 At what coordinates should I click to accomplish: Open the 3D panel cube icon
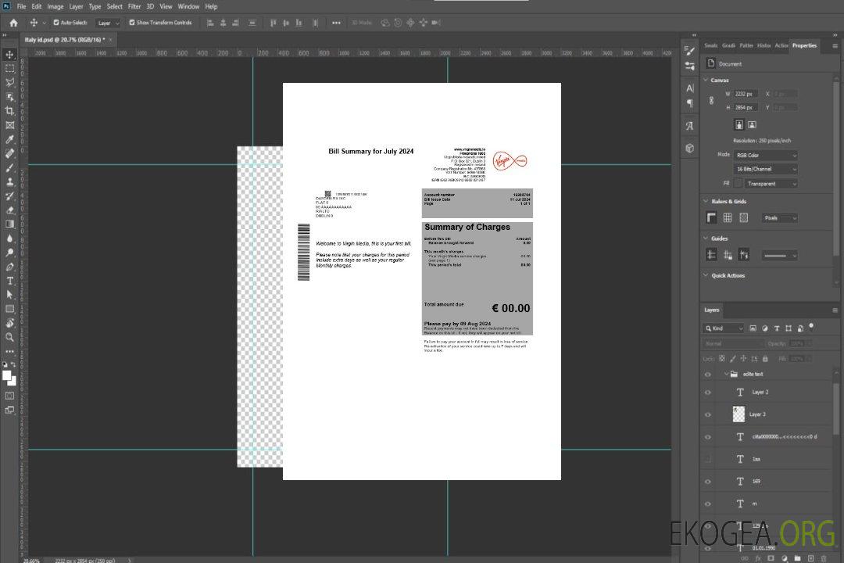tap(690, 148)
